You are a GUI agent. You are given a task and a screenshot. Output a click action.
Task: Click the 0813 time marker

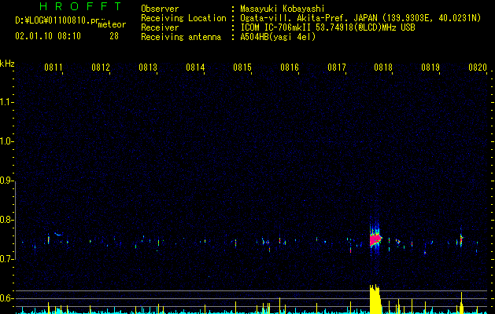148,68
